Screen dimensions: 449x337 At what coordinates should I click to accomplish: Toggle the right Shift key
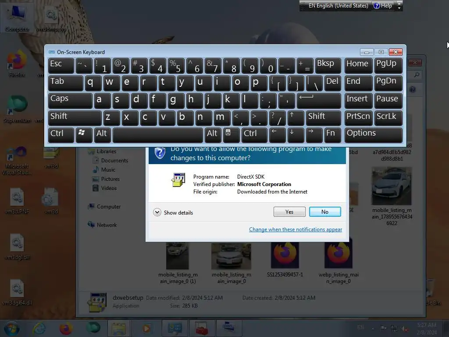click(x=324, y=118)
